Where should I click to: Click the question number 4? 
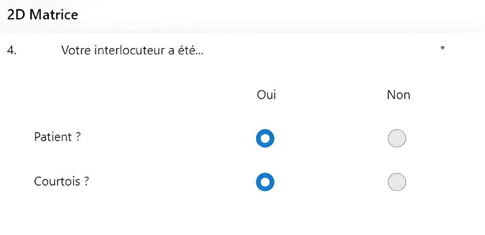12,50
